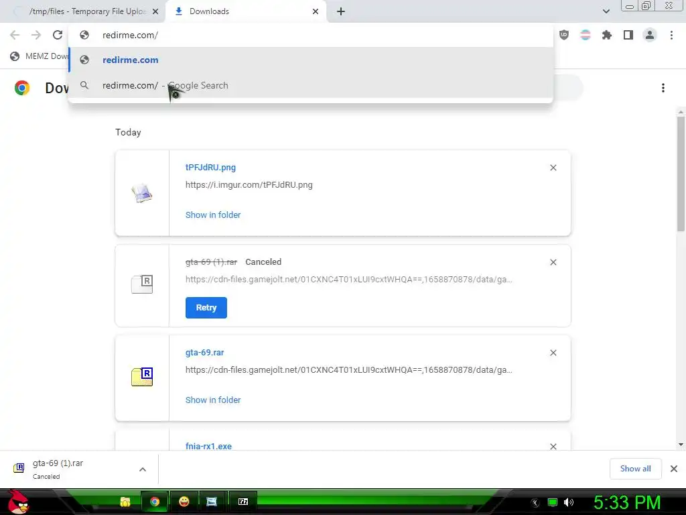Viewport: 686px width, 515px height.
Task: Remove gta-69 (1).rar from the list
Action: pyautogui.click(x=553, y=262)
